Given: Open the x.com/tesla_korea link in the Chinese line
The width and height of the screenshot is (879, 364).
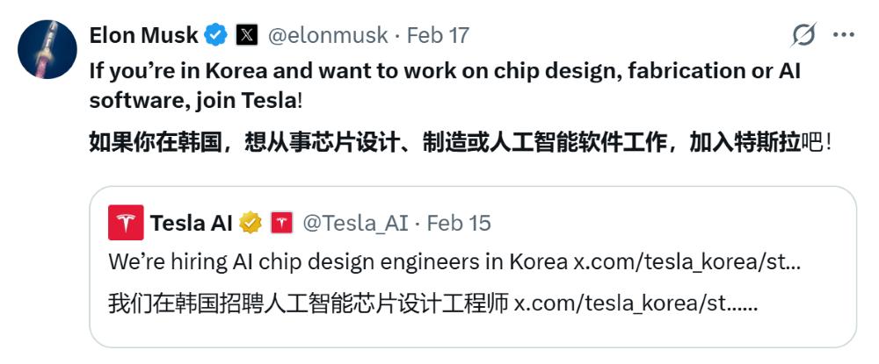Looking at the screenshot, I should click(x=635, y=304).
